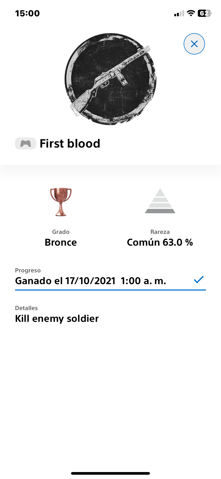The height and width of the screenshot is (479, 221).
Task: Tap the 15:00 status bar clock
Action: (x=27, y=13)
